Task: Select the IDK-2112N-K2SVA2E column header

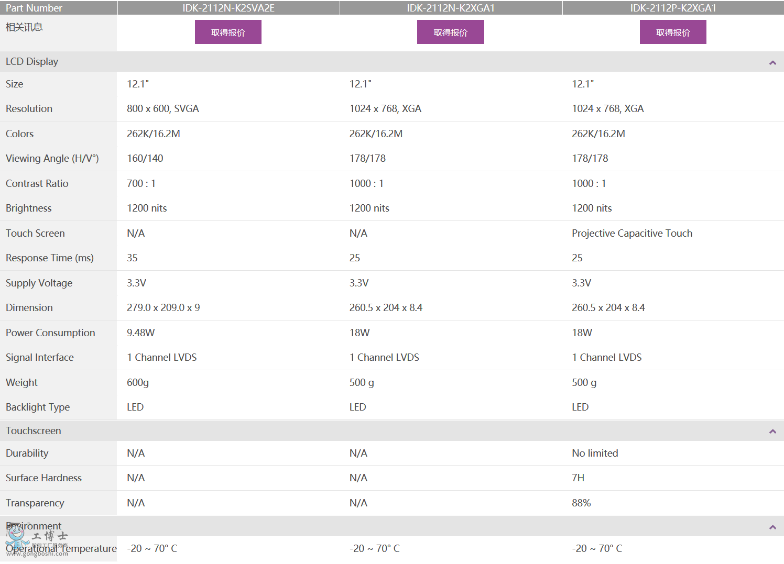Action: point(228,8)
